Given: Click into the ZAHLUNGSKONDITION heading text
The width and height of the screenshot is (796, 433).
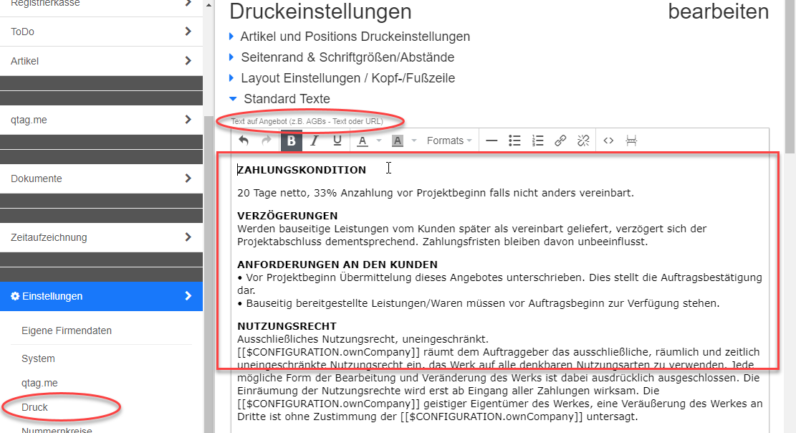Looking at the screenshot, I should click(x=302, y=170).
